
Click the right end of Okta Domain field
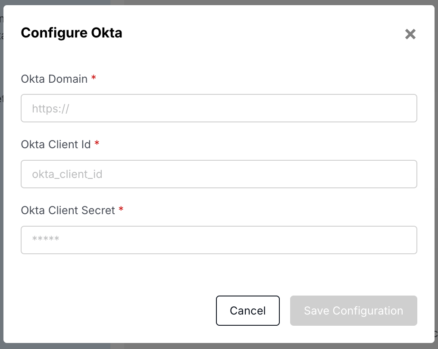(x=405, y=108)
